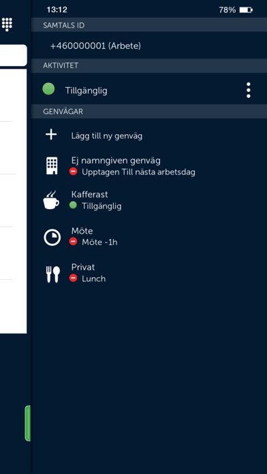267x474 pixels.
Task: Select green status dot under Kafferast
Action: click(73, 205)
